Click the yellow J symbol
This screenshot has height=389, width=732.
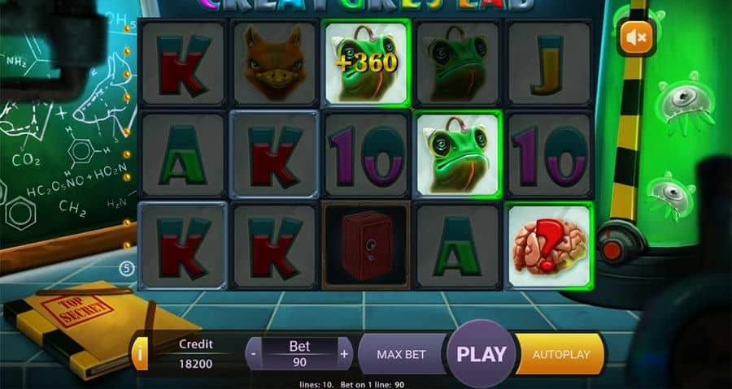[550, 63]
